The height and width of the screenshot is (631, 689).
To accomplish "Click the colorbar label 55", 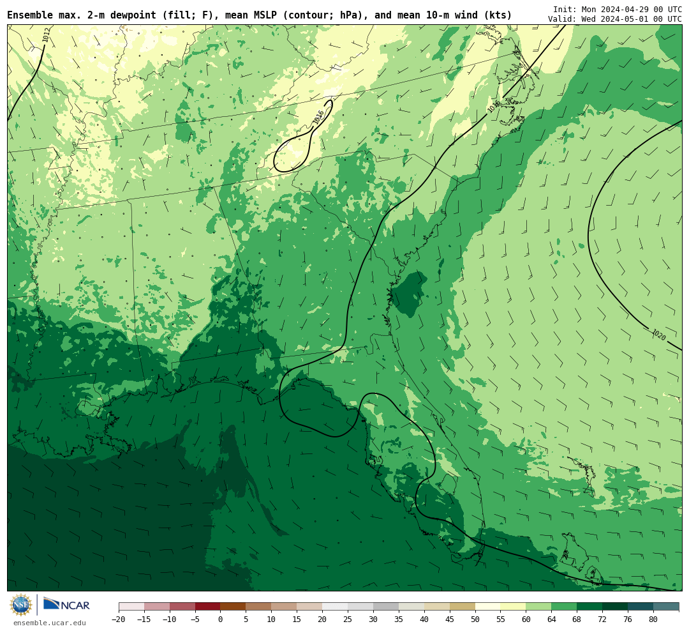I will 501,620.
